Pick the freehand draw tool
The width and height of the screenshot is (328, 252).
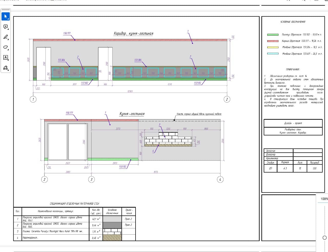[6, 47]
